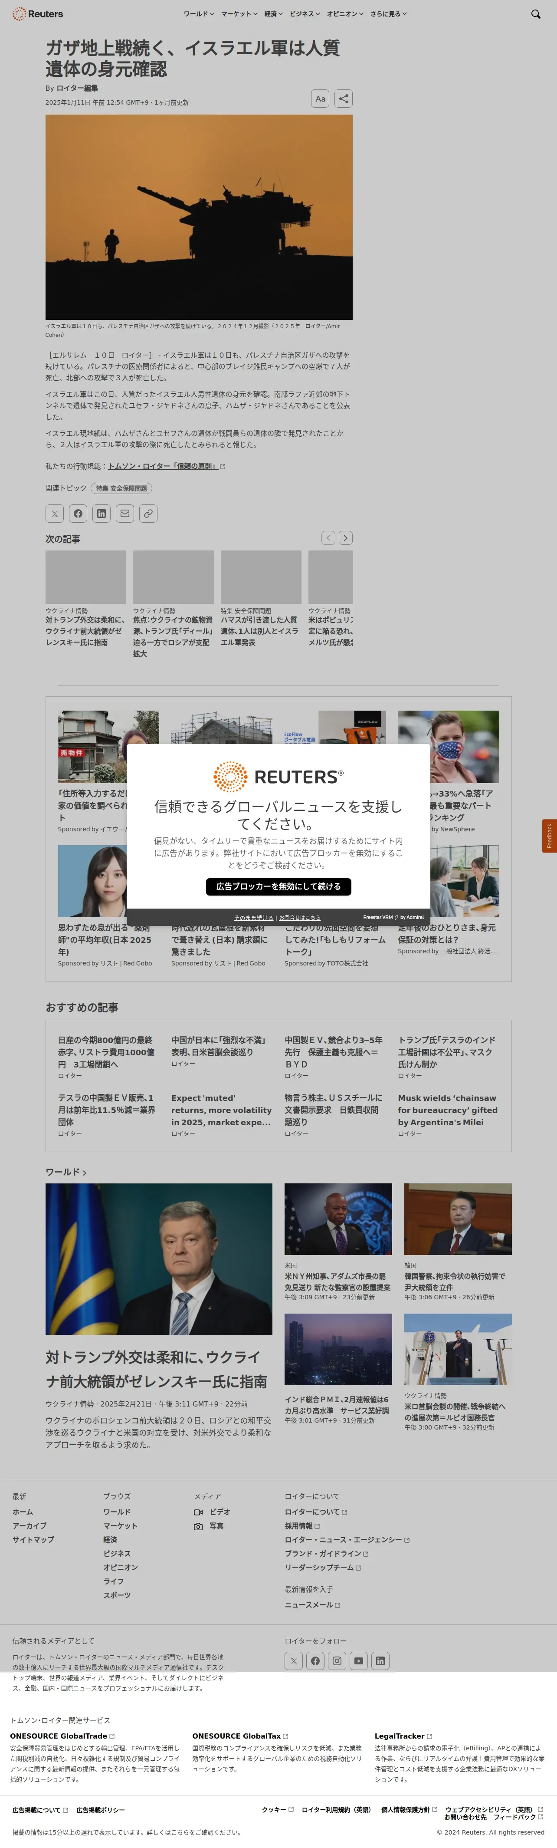
Task: Open the search magnifier icon
Action: (535, 13)
